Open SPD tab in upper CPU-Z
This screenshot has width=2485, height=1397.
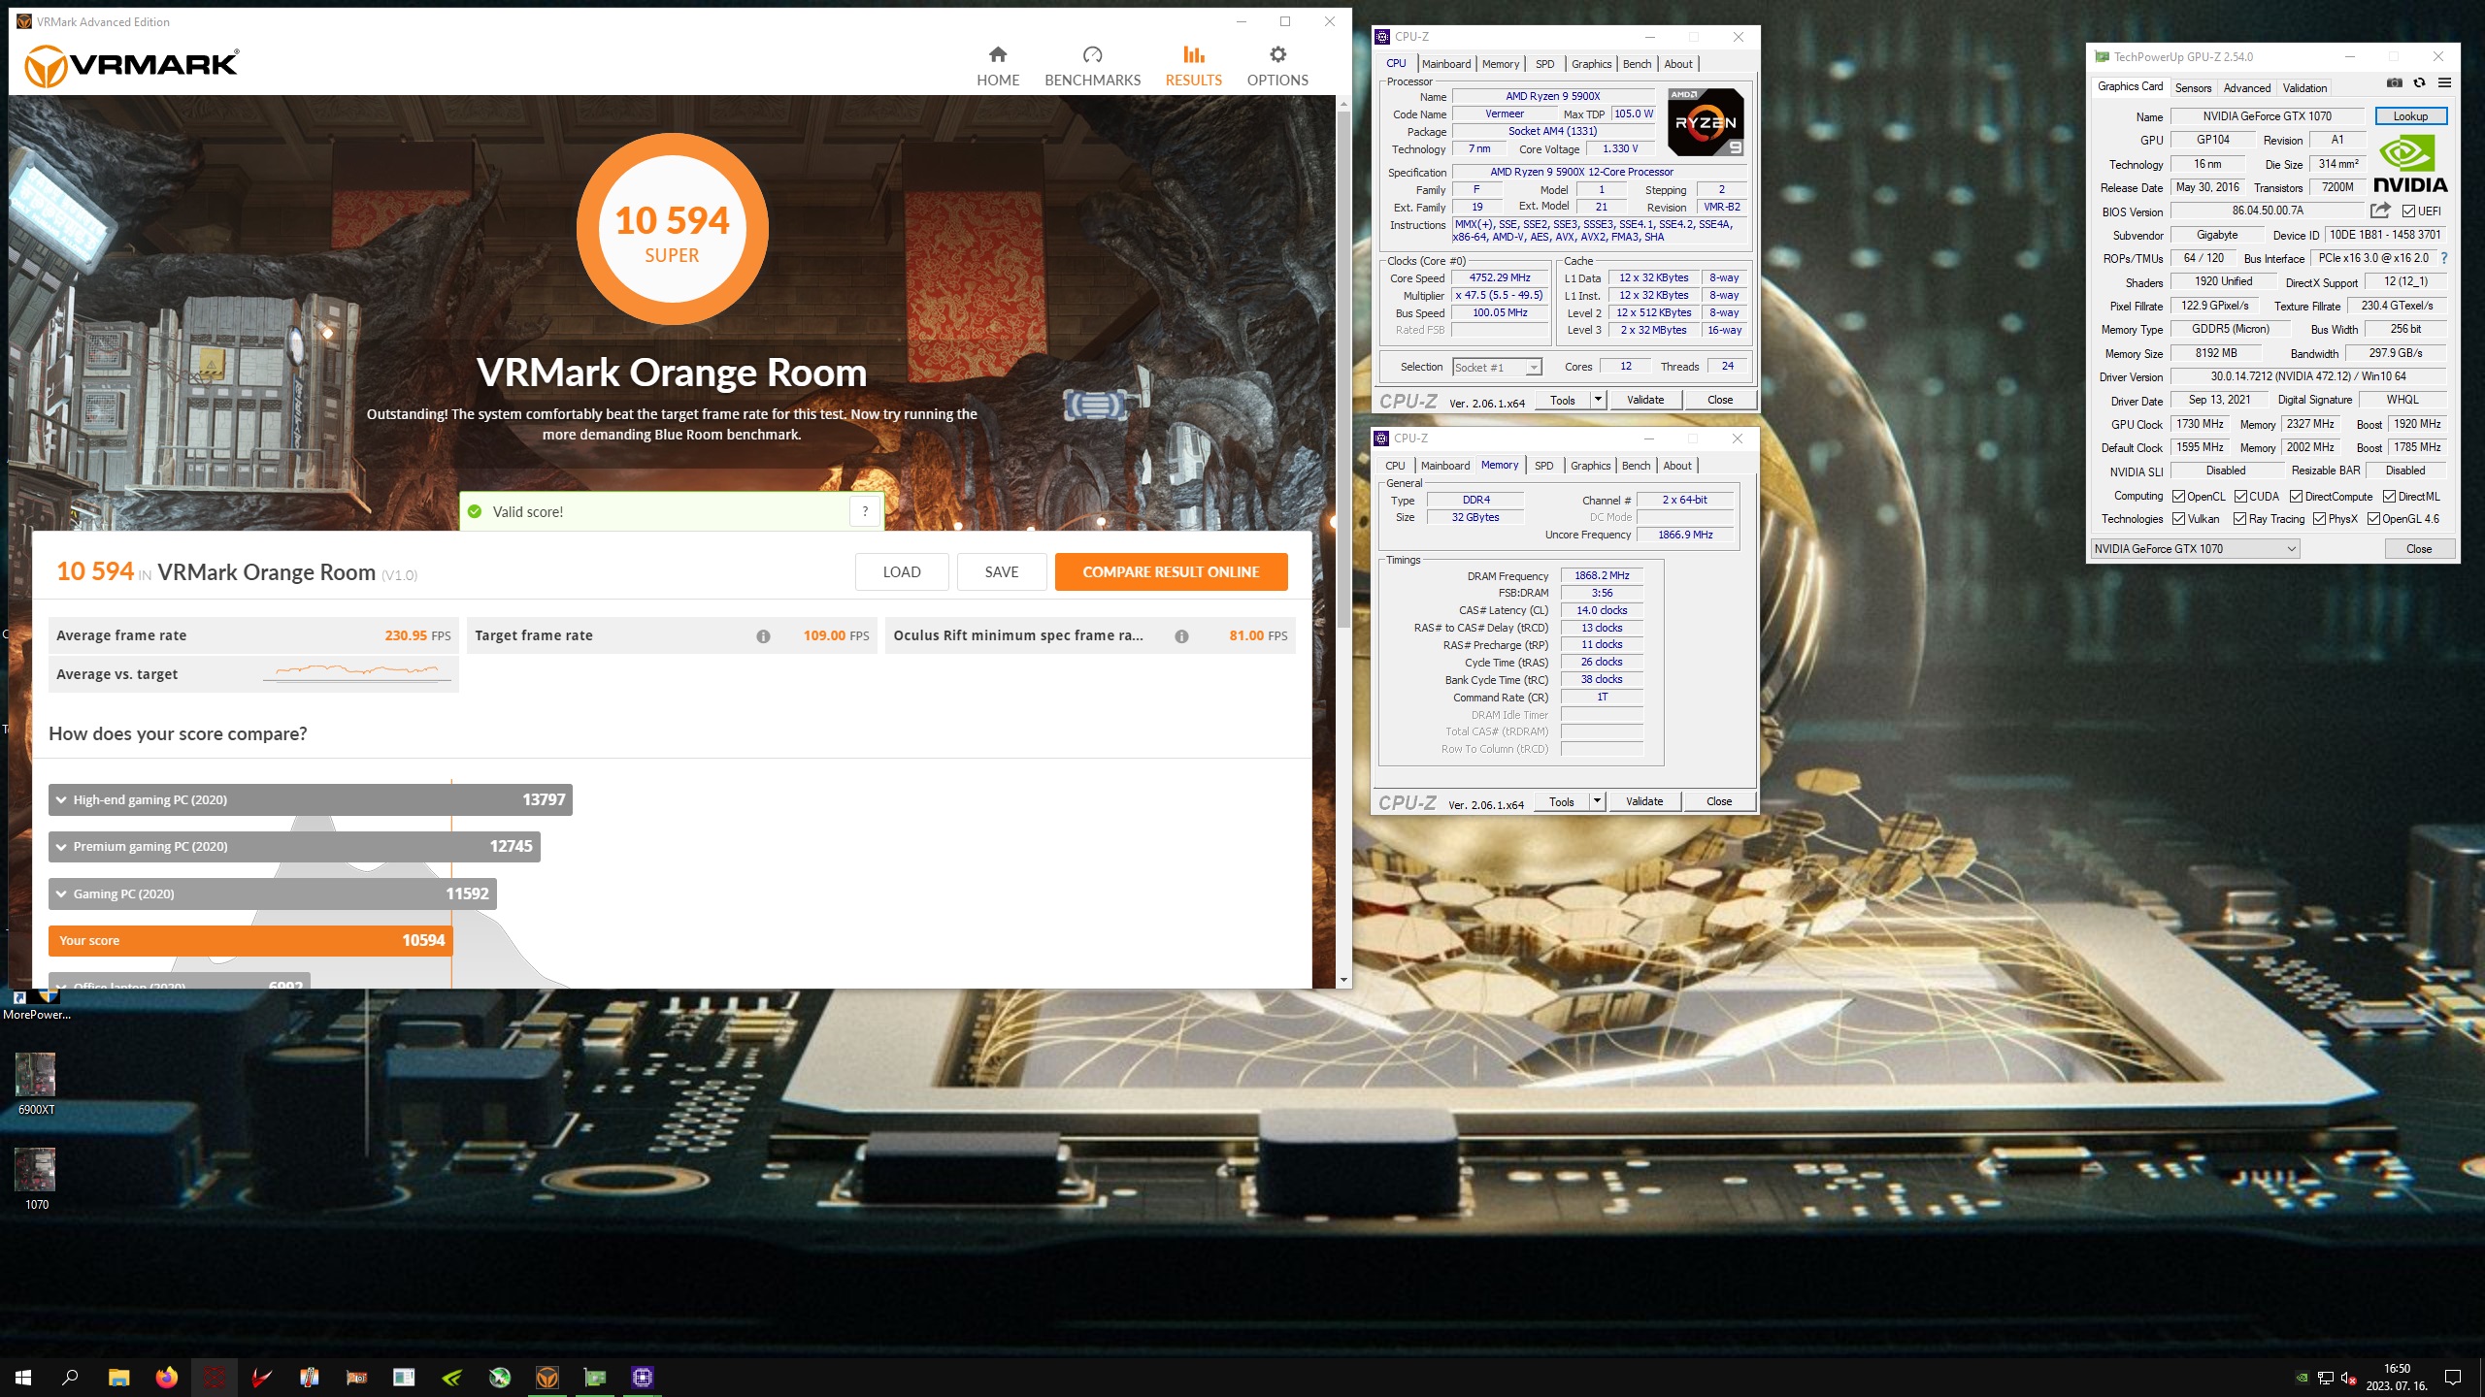[1545, 64]
